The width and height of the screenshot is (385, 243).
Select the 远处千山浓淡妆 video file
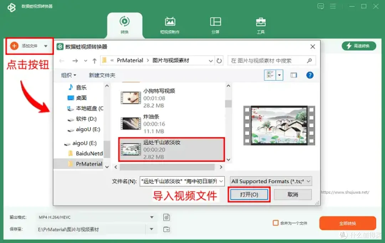pos(171,149)
